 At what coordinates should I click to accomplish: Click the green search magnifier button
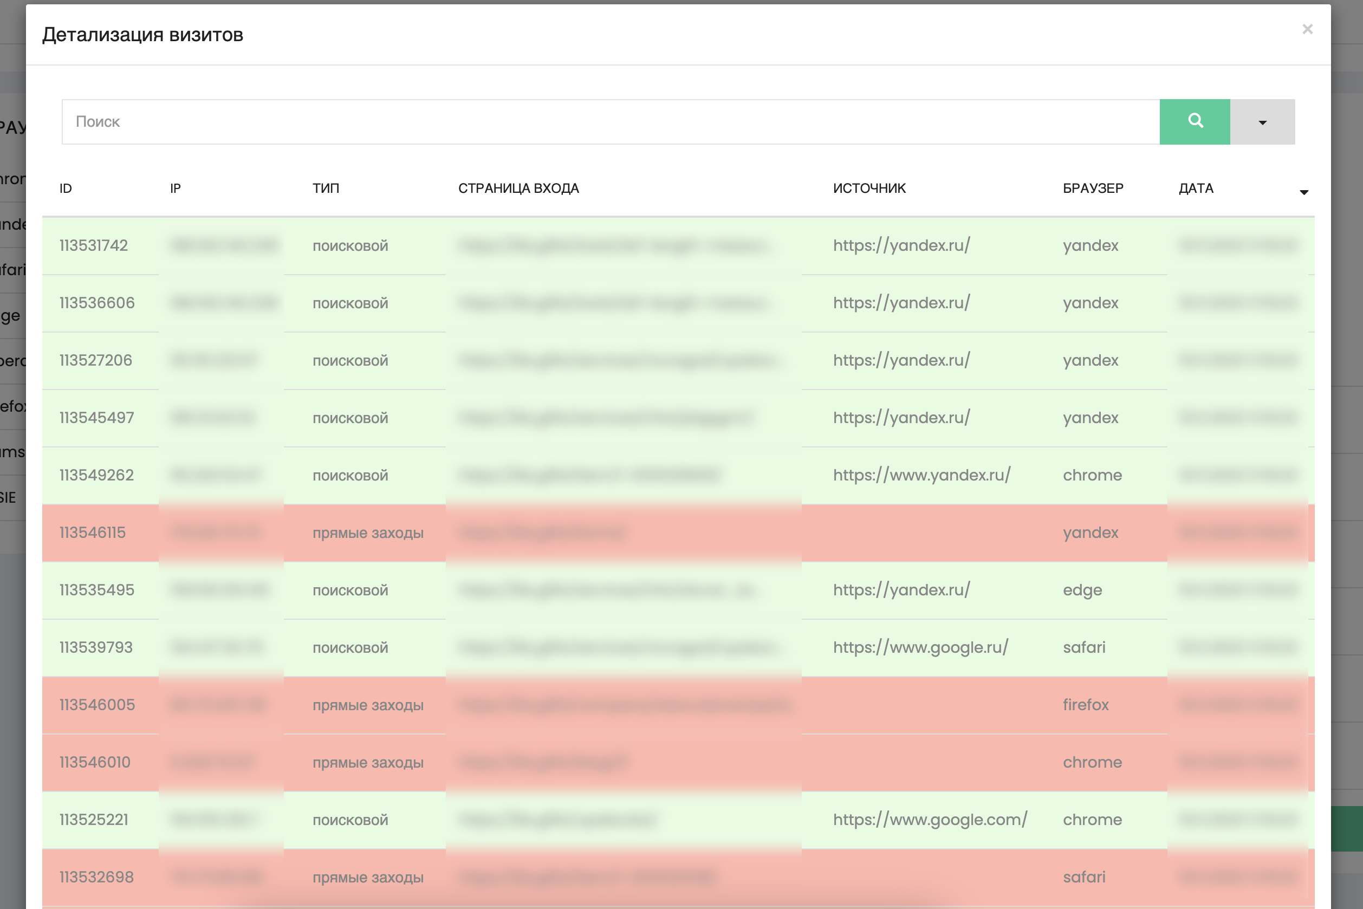pyautogui.click(x=1195, y=121)
